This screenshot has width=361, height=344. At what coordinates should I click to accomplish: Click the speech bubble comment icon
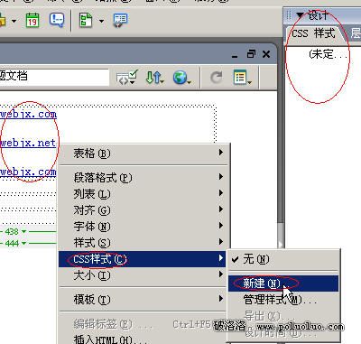pos(57,21)
